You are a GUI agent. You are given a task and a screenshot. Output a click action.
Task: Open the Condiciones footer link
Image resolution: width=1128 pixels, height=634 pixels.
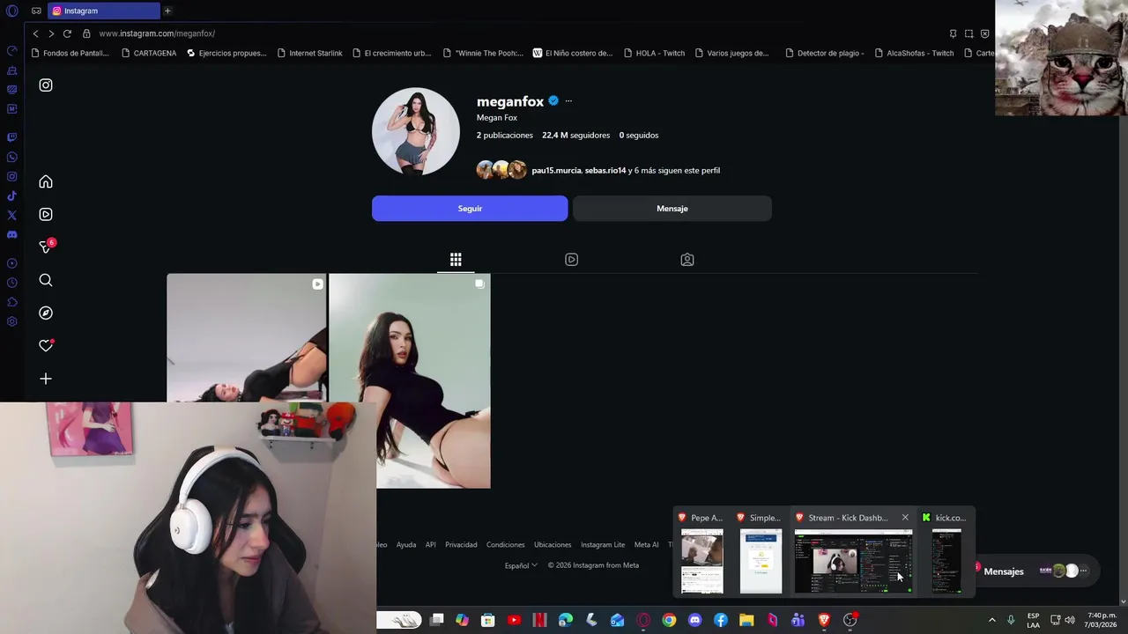506,545
